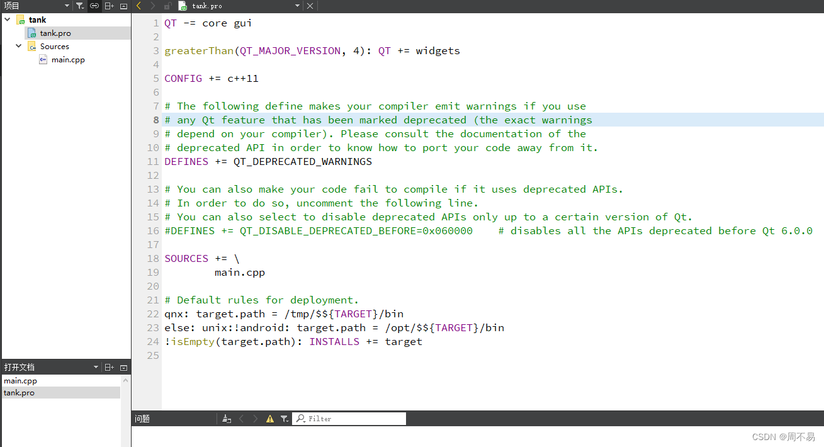Click the 'CONFIG += c++11' line
This screenshot has height=447, width=824.
[x=212, y=79]
